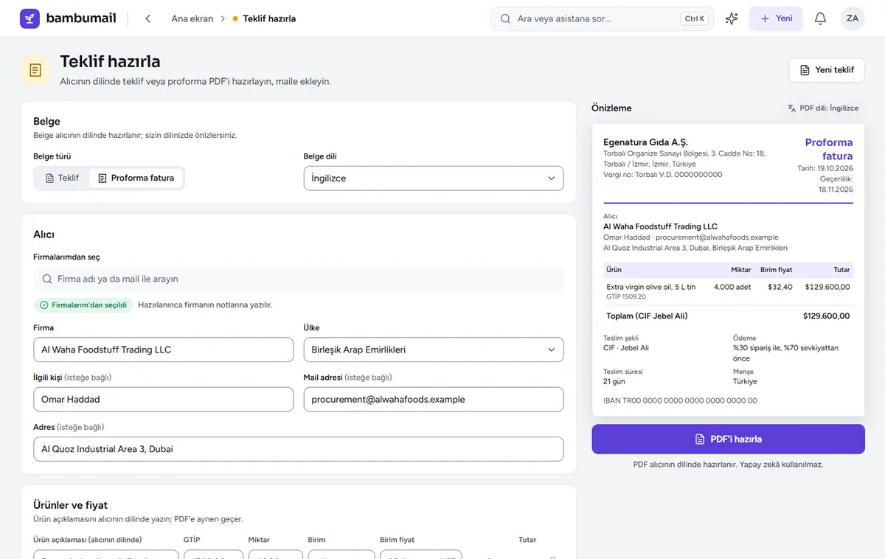885x559 pixels.
Task: Generate the document with PDF'i hazırla
Action: (x=728, y=439)
